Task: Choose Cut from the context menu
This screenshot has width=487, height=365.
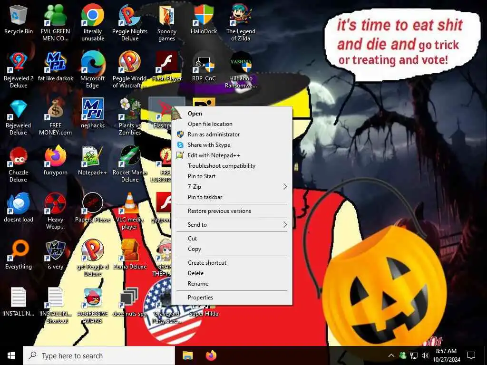Action: 232,239
